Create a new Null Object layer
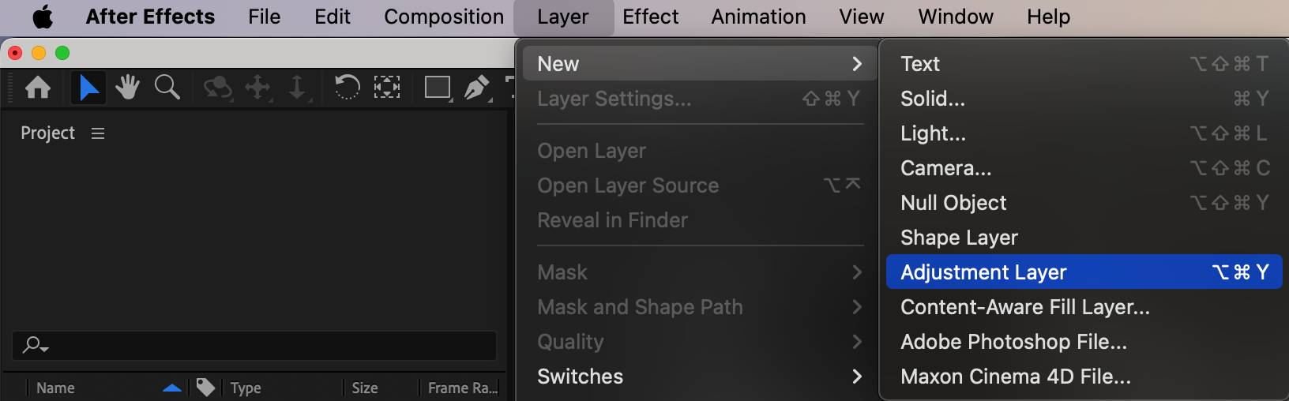 tap(953, 203)
